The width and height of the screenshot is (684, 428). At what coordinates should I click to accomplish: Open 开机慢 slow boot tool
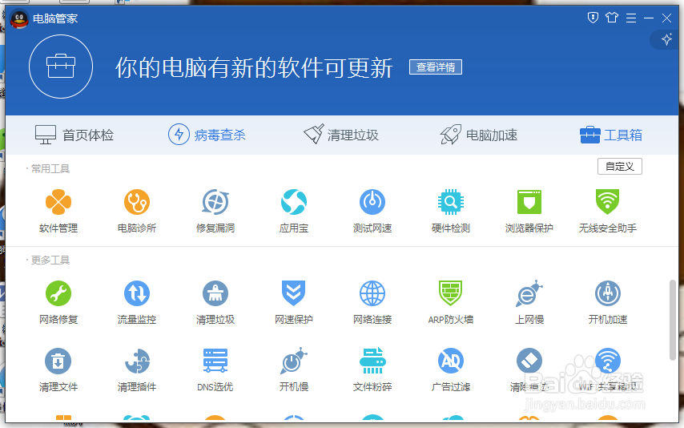[294, 370]
